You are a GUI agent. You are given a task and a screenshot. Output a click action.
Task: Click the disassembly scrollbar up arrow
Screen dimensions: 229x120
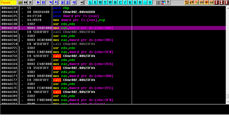[228, 8]
